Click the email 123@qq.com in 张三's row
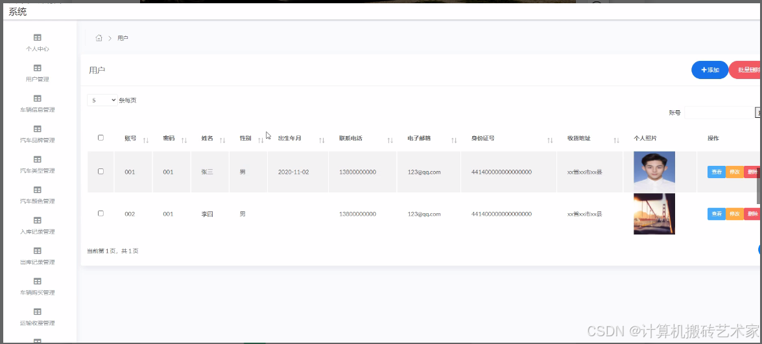 click(424, 172)
